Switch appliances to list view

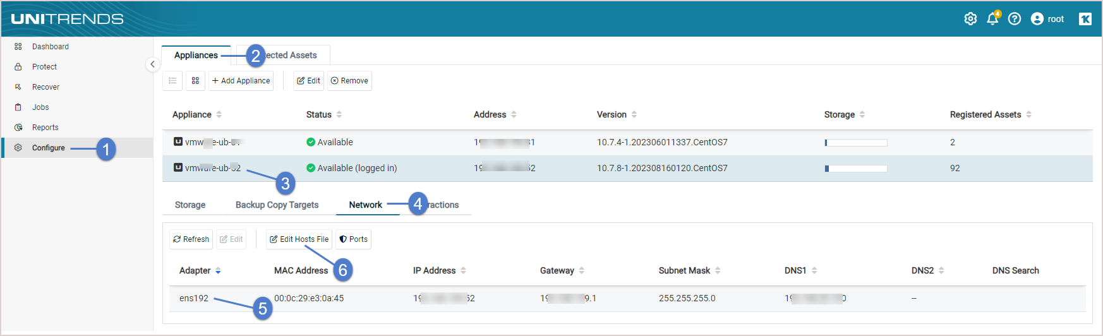[x=172, y=81]
